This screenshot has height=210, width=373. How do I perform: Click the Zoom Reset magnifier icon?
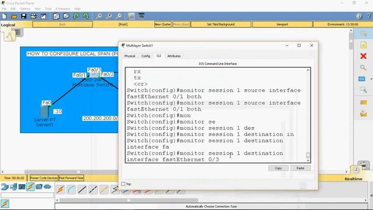tap(108, 16)
